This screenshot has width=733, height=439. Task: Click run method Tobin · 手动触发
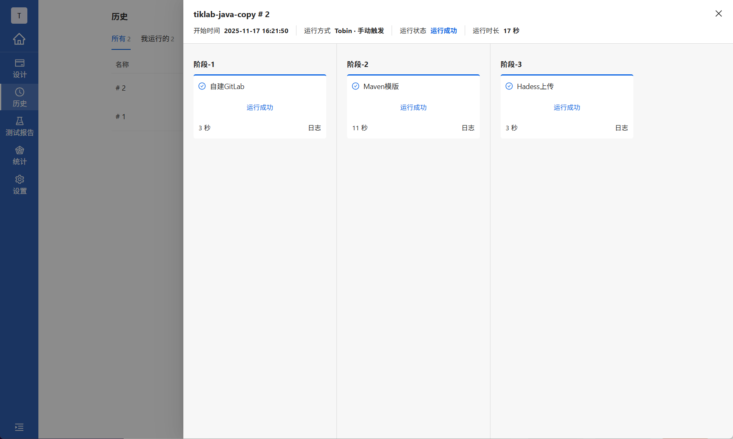click(359, 31)
